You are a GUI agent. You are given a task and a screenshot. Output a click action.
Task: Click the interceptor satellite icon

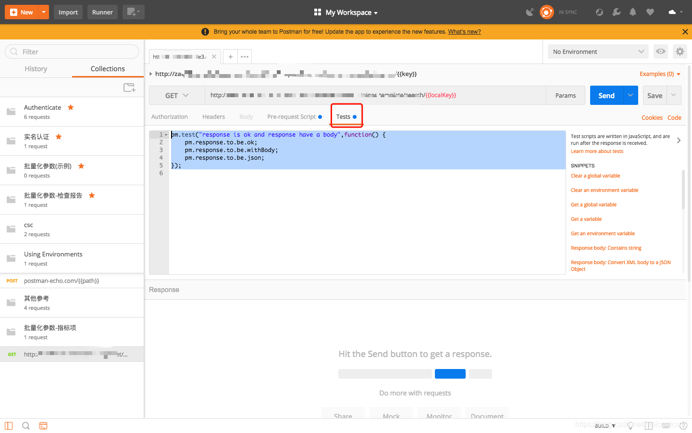(x=530, y=12)
